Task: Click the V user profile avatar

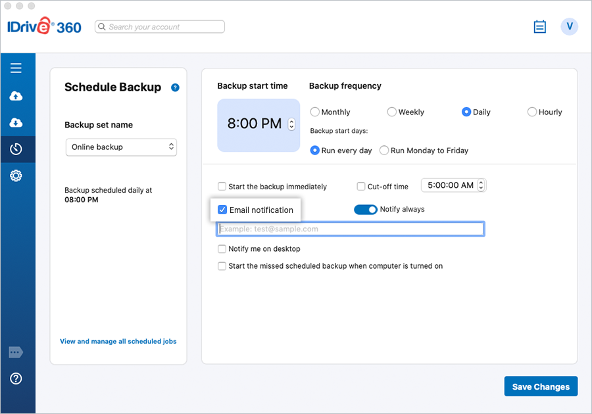Action: [569, 27]
